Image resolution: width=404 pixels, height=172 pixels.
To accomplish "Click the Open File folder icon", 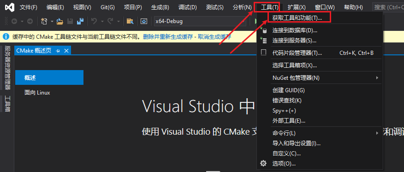I will click(x=60, y=21).
